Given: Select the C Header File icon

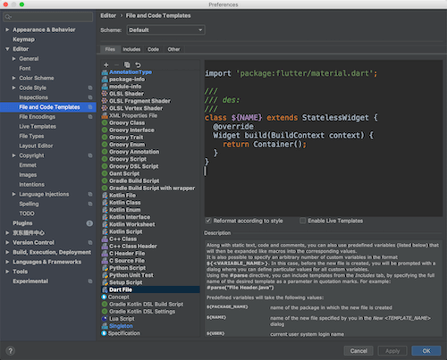Looking at the screenshot, I should 105,254.
